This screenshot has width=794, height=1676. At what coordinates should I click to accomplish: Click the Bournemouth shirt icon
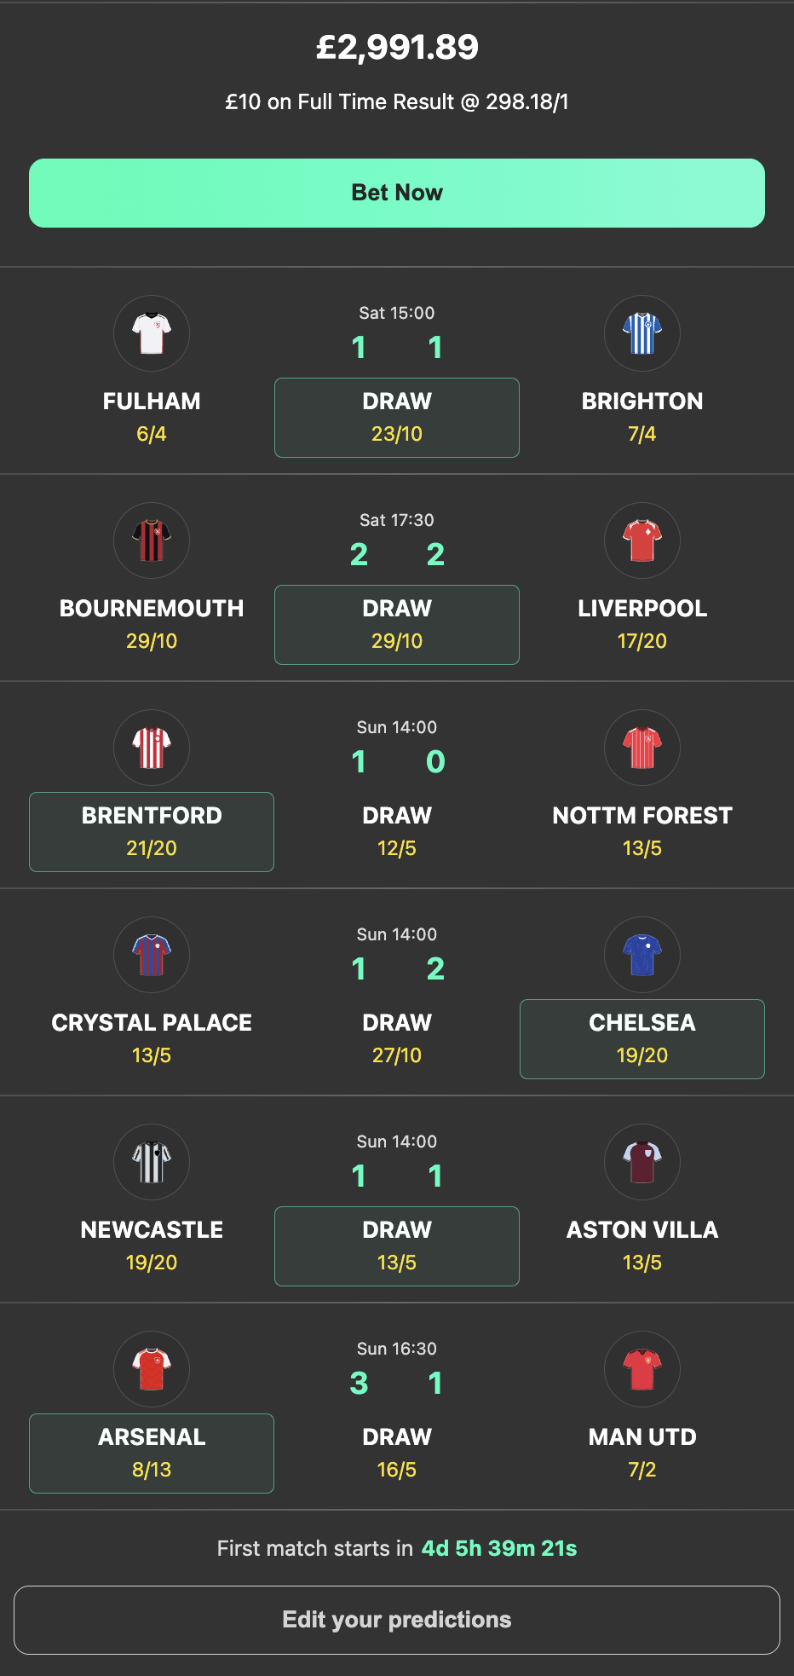[152, 540]
